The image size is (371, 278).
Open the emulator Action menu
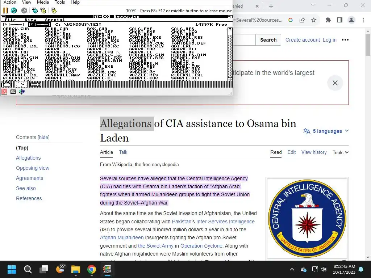tap(10, 2)
